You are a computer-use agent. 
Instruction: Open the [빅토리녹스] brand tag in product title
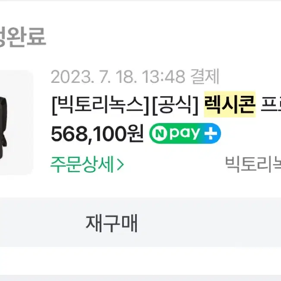pos(100,104)
